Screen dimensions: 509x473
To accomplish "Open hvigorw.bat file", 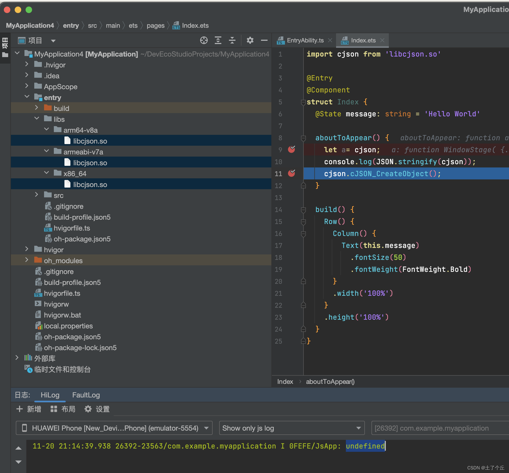I will pos(62,315).
